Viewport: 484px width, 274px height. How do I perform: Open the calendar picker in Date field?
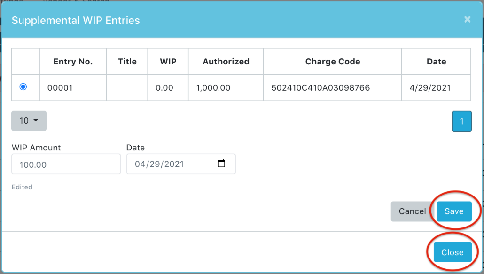click(x=221, y=164)
